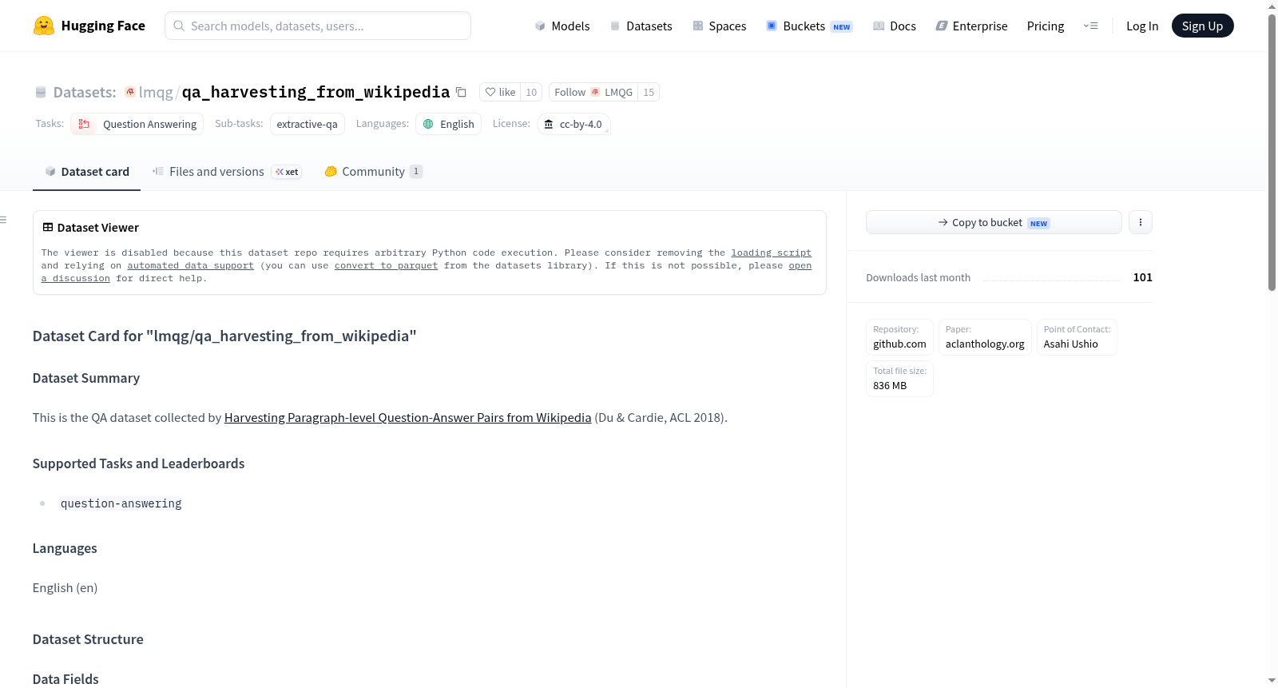Select the extractive-qa sub-task tag
1278x688 pixels.
click(x=307, y=124)
